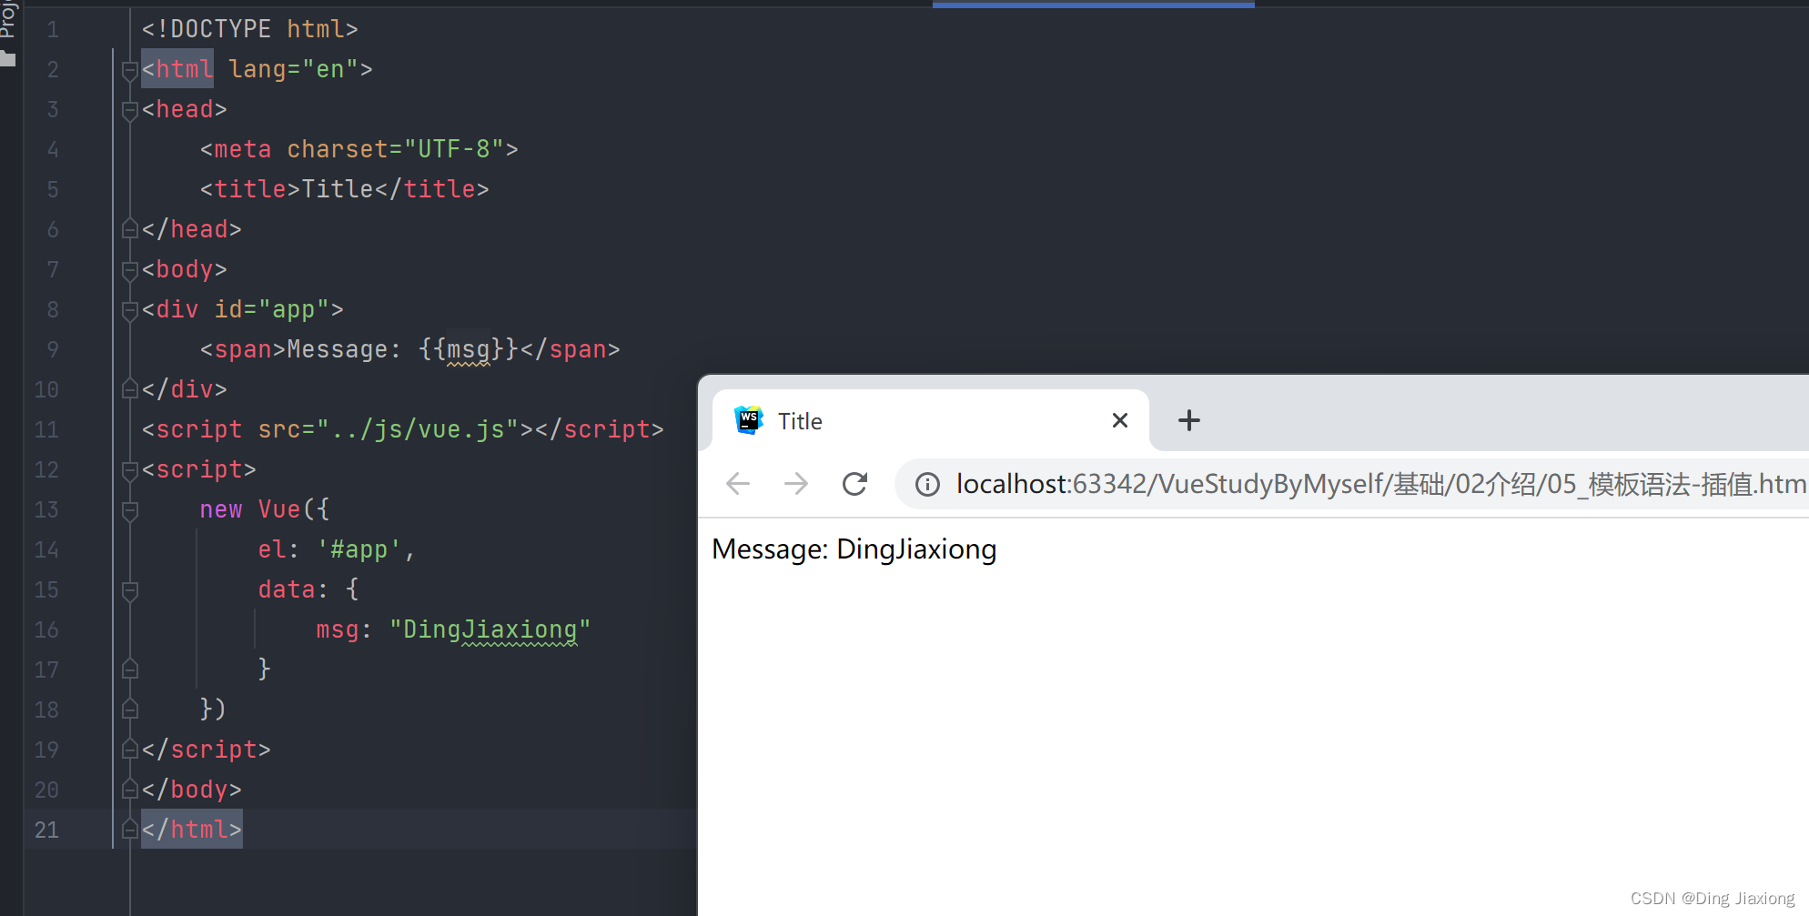
Task: Close the Title browser tab
Action: pyautogui.click(x=1120, y=420)
